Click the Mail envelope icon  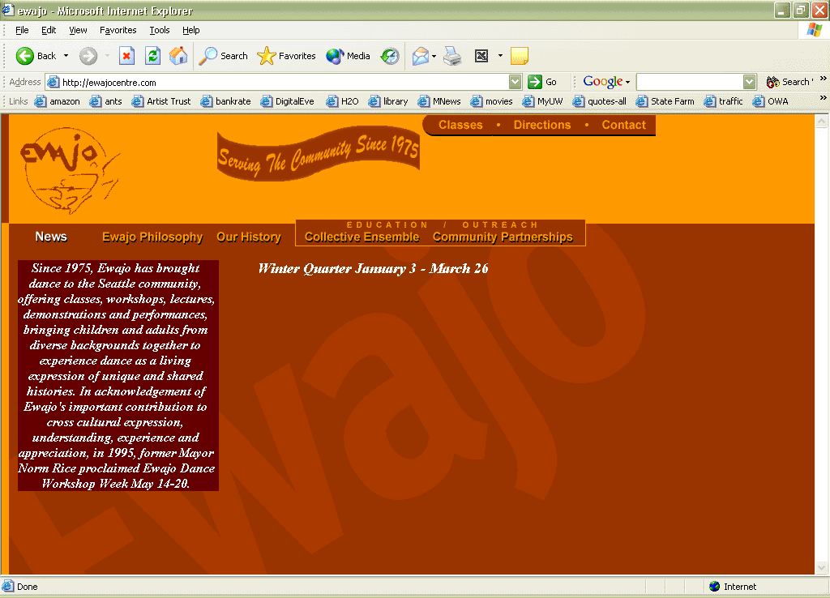pos(421,56)
